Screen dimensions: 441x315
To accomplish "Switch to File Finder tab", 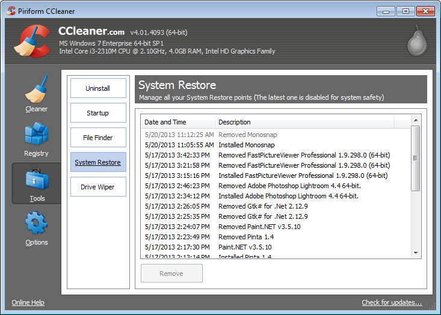I will pyautogui.click(x=98, y=138).
